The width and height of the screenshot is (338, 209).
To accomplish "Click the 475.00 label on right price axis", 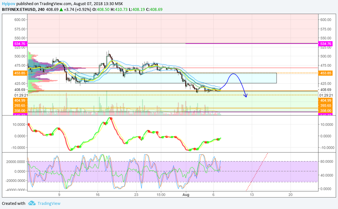I will click(326, 65).
